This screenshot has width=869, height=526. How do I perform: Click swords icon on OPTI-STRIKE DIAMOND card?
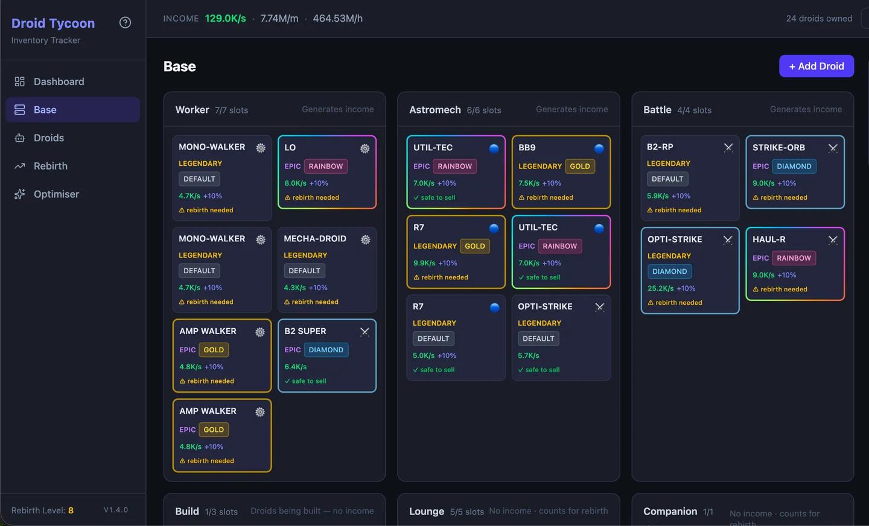728,239
